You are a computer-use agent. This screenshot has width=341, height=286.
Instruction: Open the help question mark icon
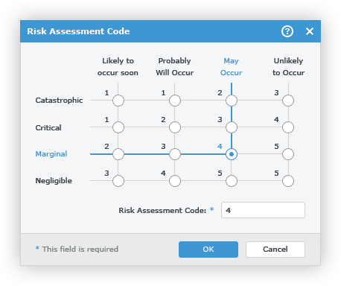tap(287, 31)
